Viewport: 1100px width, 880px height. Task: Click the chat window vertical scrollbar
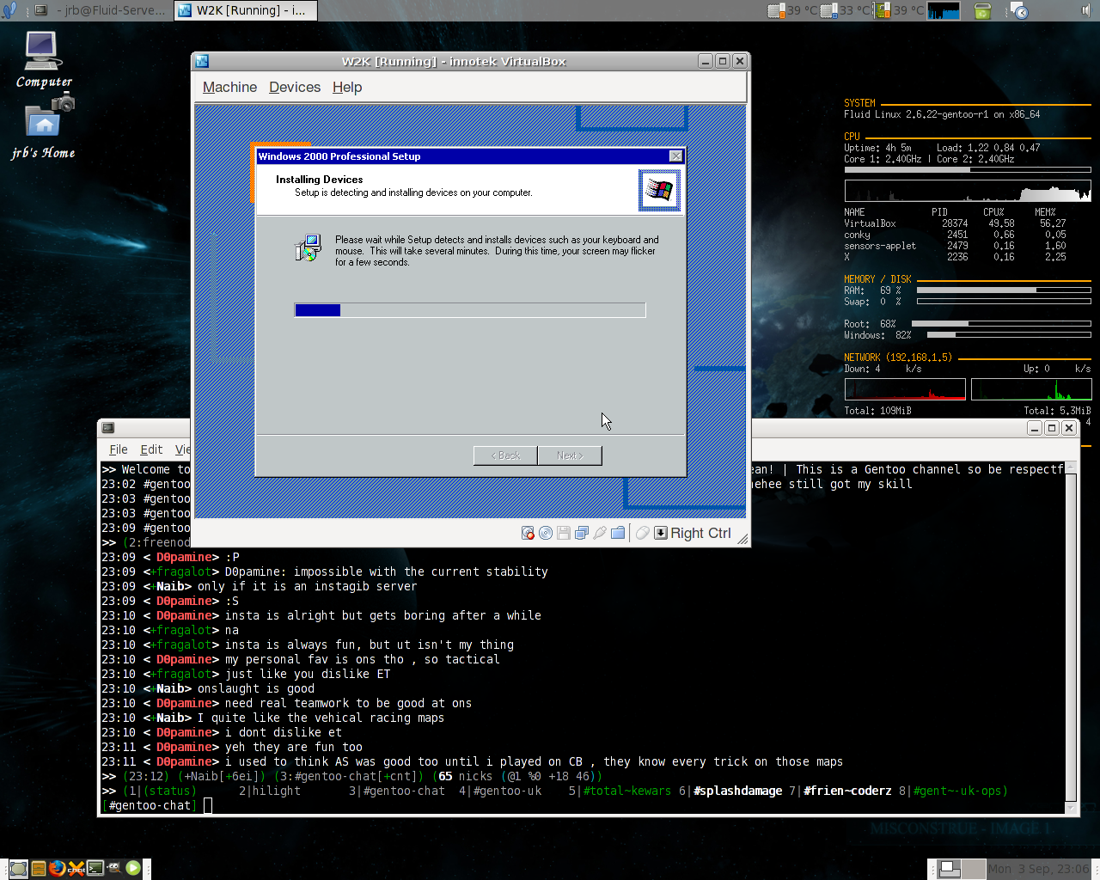point(1071,636)
